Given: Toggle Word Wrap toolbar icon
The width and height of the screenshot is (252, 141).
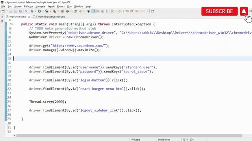Looking at the screenshot, I should coord(98,11).
